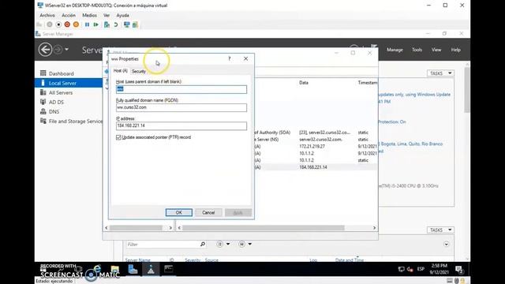Viewport: 505px width, 284px height.
Task: Click the Data column header
Action: [303, 83]
